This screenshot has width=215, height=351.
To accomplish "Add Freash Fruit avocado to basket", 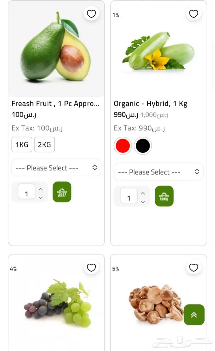I will 62,192.
